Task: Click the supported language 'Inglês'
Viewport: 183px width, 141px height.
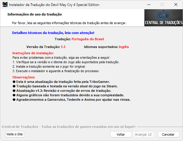Action: [124, 47]
